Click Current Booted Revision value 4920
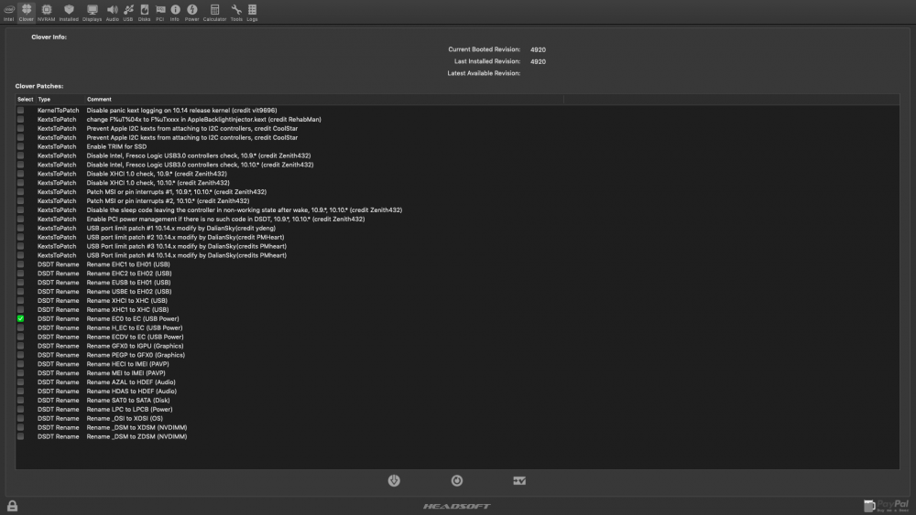Screen dimensions: 916x515 point(538,49)
